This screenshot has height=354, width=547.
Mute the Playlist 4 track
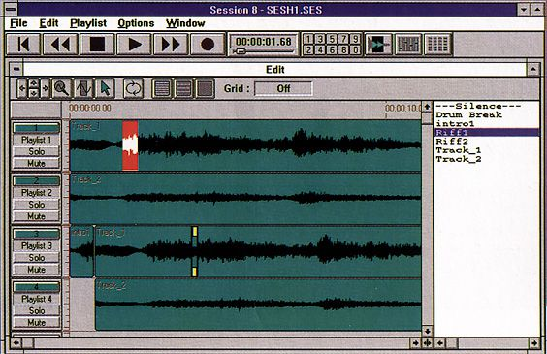tap(36, 323)
